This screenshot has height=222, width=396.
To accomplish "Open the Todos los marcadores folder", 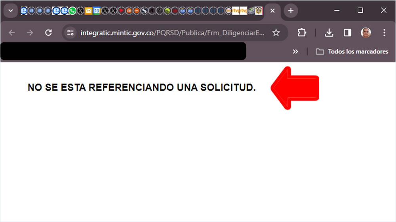I will pos(352,52).
